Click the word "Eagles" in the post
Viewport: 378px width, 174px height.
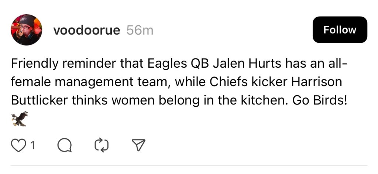click(x=166, y=64)
